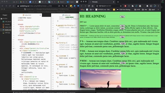Open the W3C CSS Validation status bar entry
This screenshot has width=165, height=93.
tap(44, 92)
